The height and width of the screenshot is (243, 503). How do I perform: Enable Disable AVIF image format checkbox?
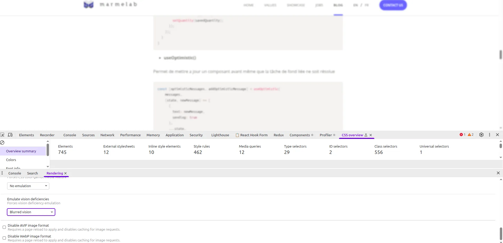(4, 227)
